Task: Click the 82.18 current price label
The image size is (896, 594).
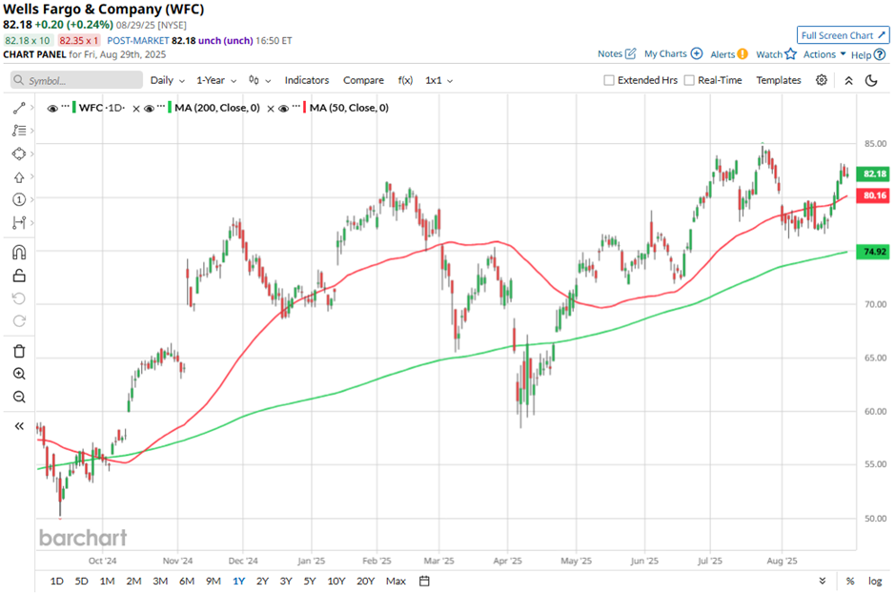Action: coord(873,174)
